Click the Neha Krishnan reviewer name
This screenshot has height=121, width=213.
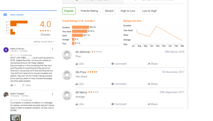[x=17, y=49]
